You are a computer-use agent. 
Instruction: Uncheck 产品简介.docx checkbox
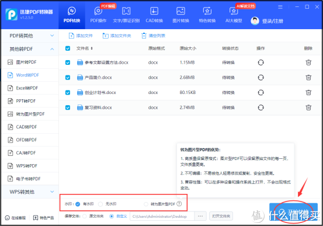click(68, 78)
